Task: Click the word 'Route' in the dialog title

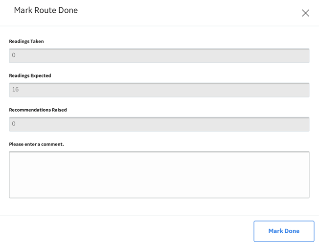Action: point(45,10)
